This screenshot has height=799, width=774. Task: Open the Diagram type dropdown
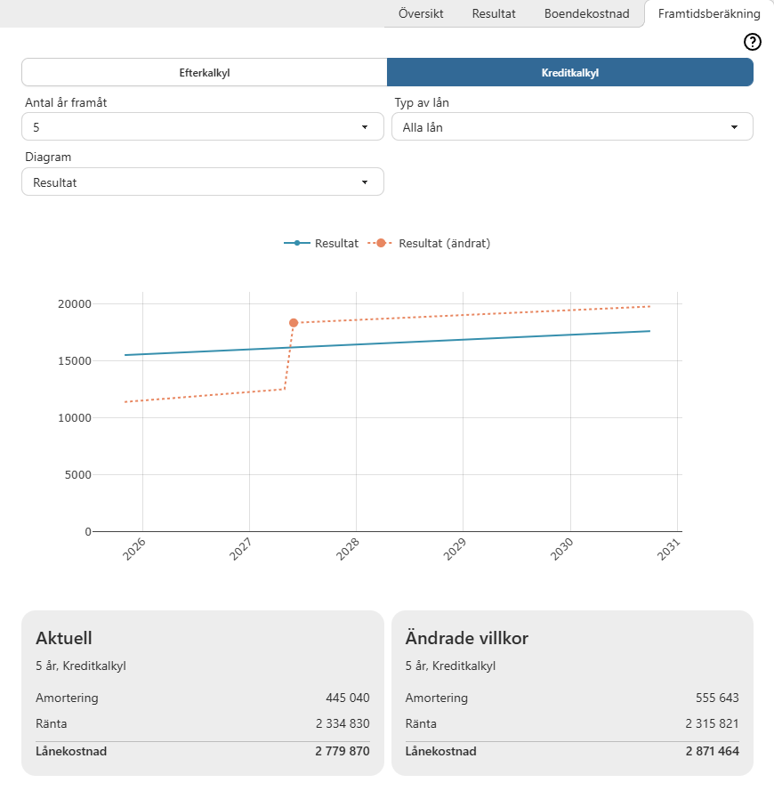coord(202,182)
